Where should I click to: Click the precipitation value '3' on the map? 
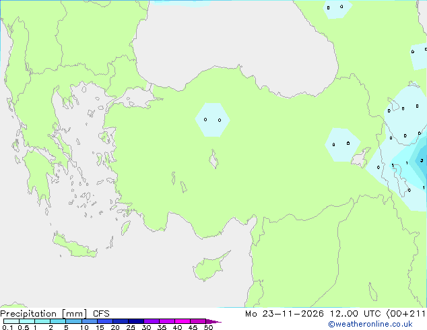tap(422, 160)
